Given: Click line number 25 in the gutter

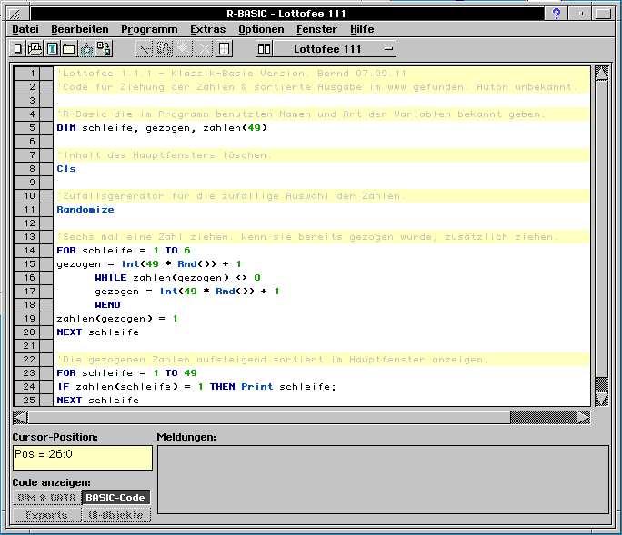Looking at the screenshot, I should point(27,400).
